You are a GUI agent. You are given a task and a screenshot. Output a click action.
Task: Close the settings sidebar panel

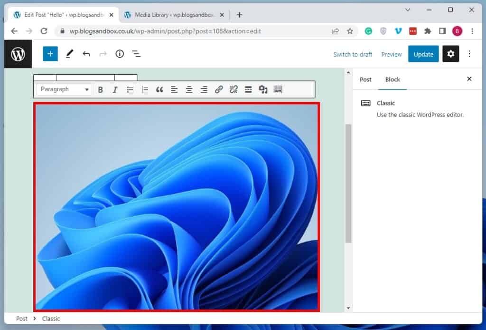point(469,79)
